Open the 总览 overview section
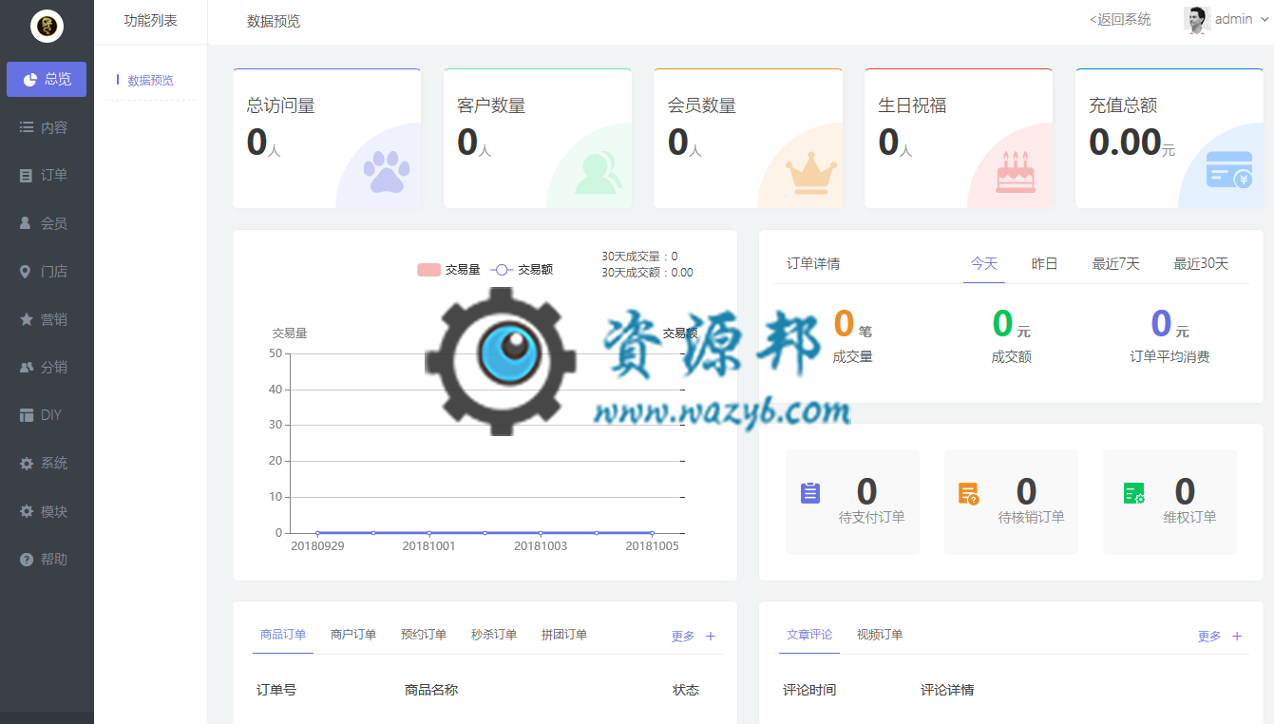Image resolution: width=1274 pixels, height=724 pixels. [x=47, y=79]
